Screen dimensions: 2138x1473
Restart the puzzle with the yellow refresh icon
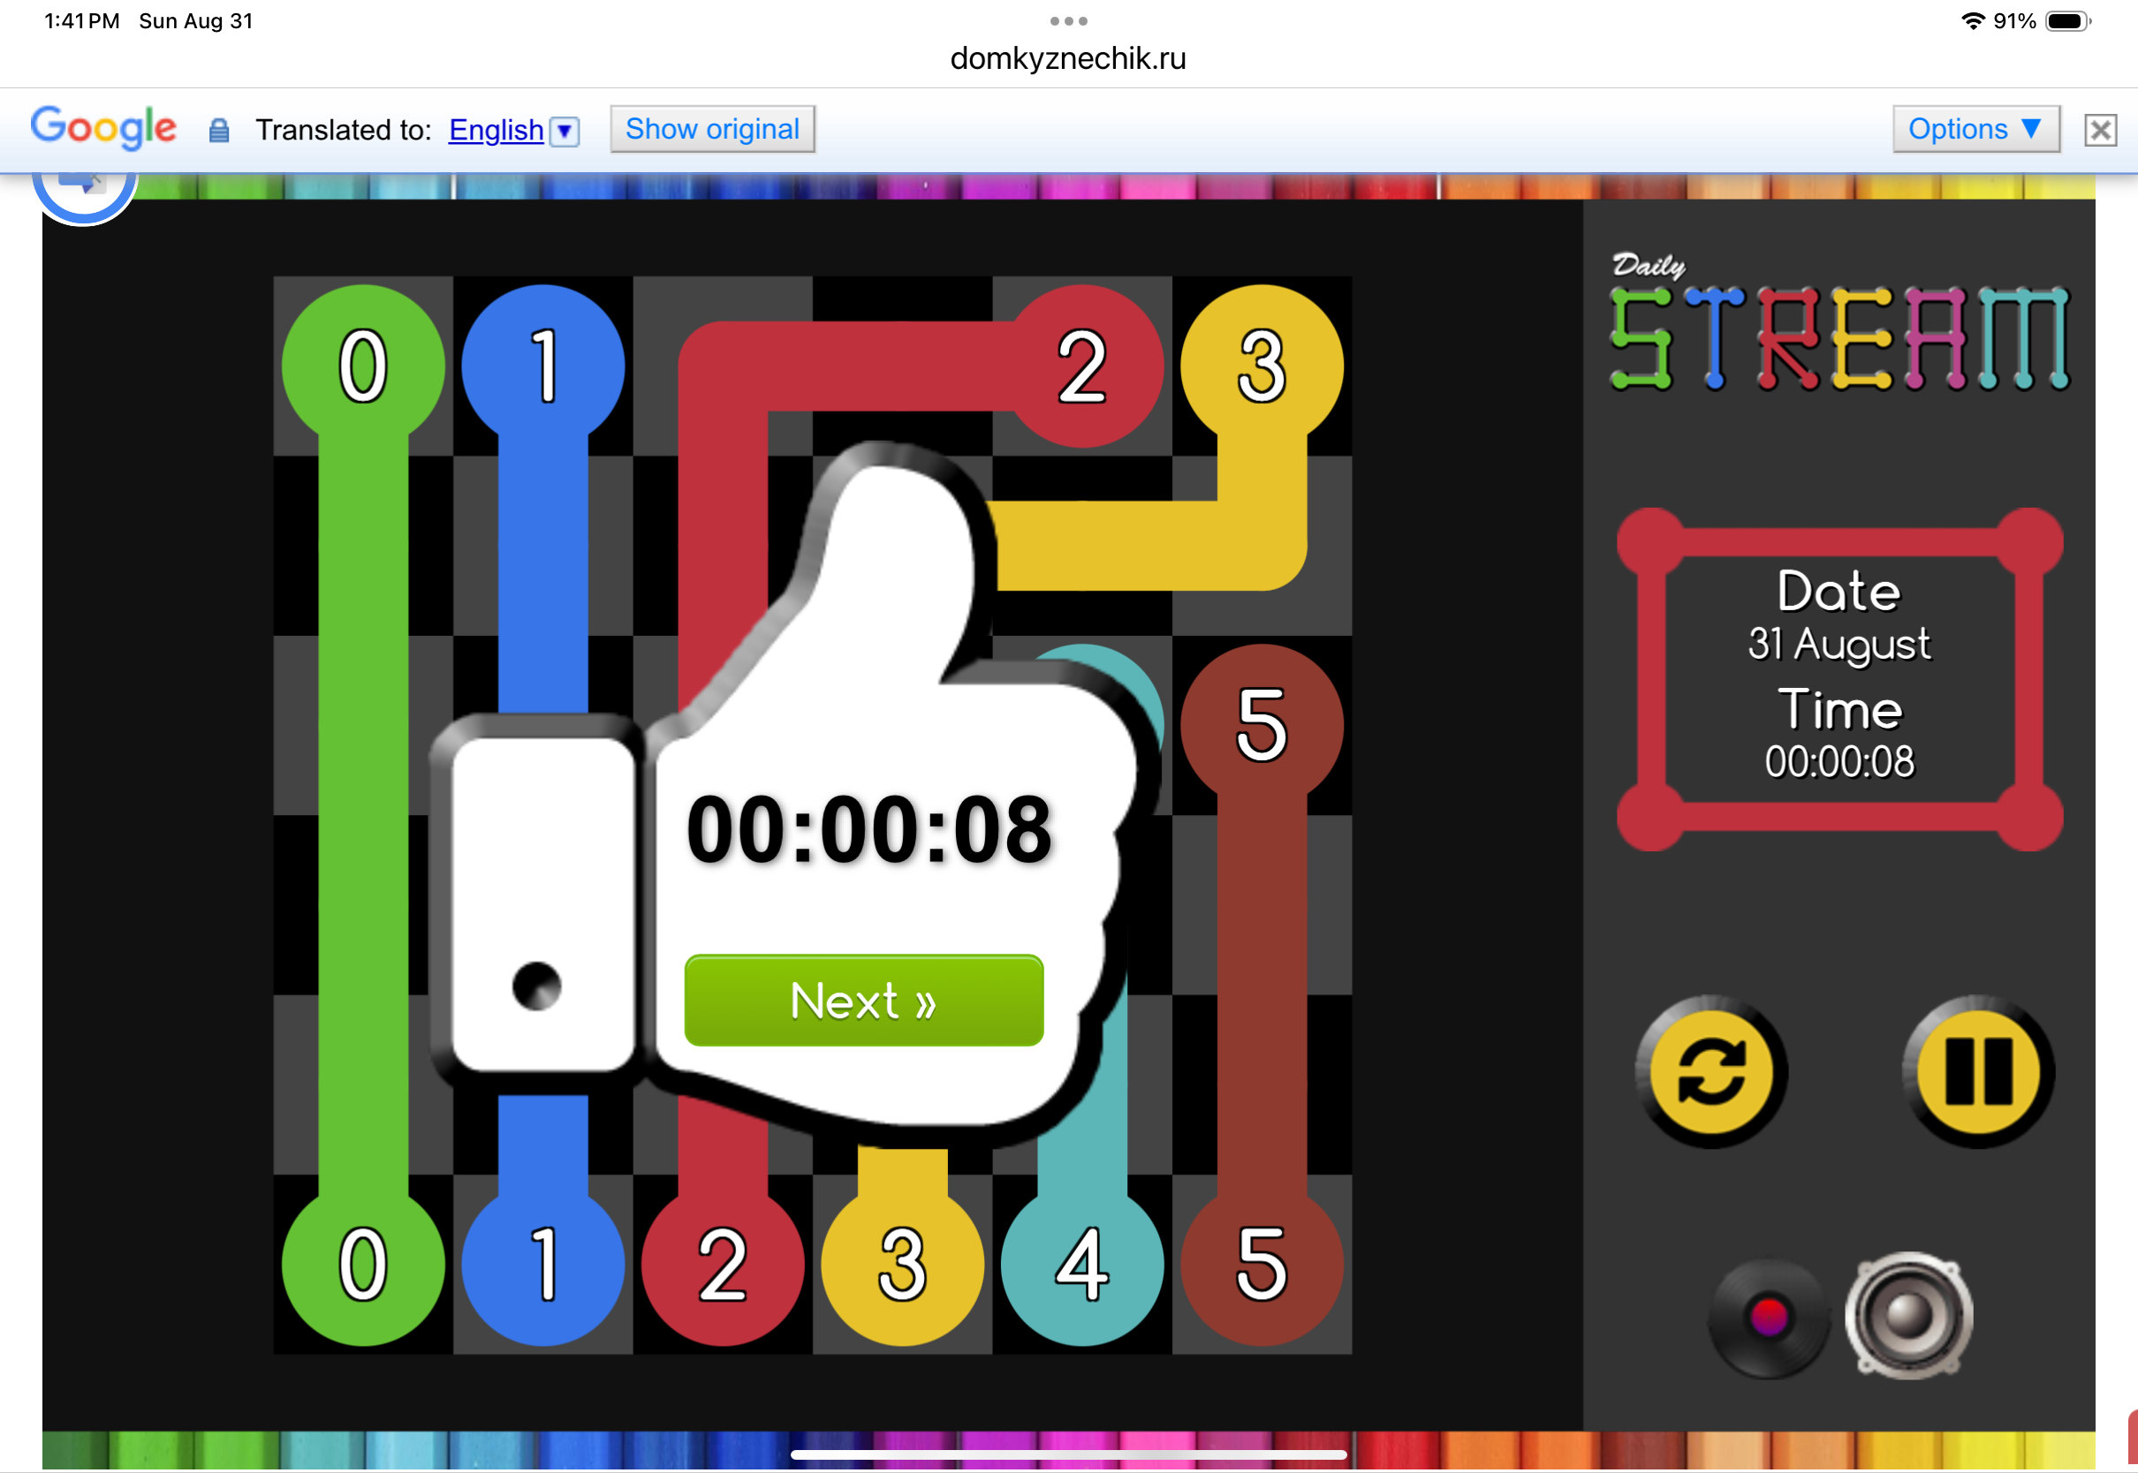point(1711,1071)
